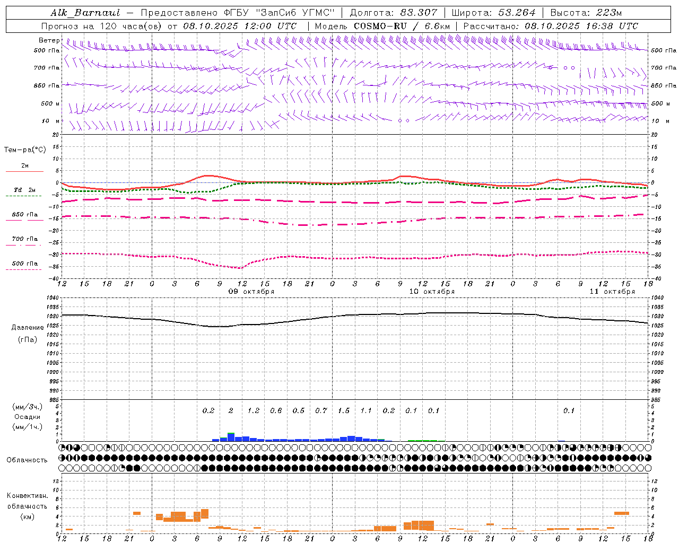Select the (мм/1ч.) precipitation unit label
The height and width of the screenshot is (543, 679).
[28, 427]
